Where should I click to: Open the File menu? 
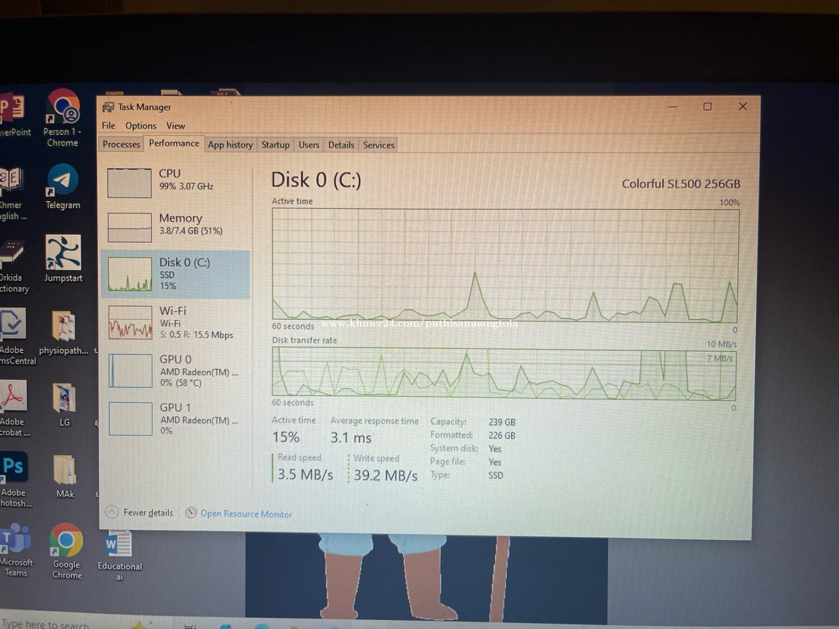[x=109, y=126]
